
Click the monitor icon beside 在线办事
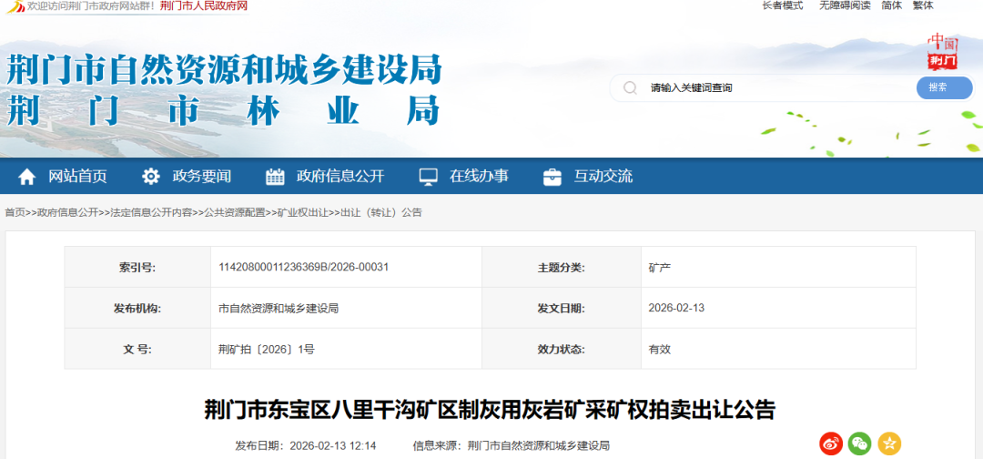click(x=429, y=176)
